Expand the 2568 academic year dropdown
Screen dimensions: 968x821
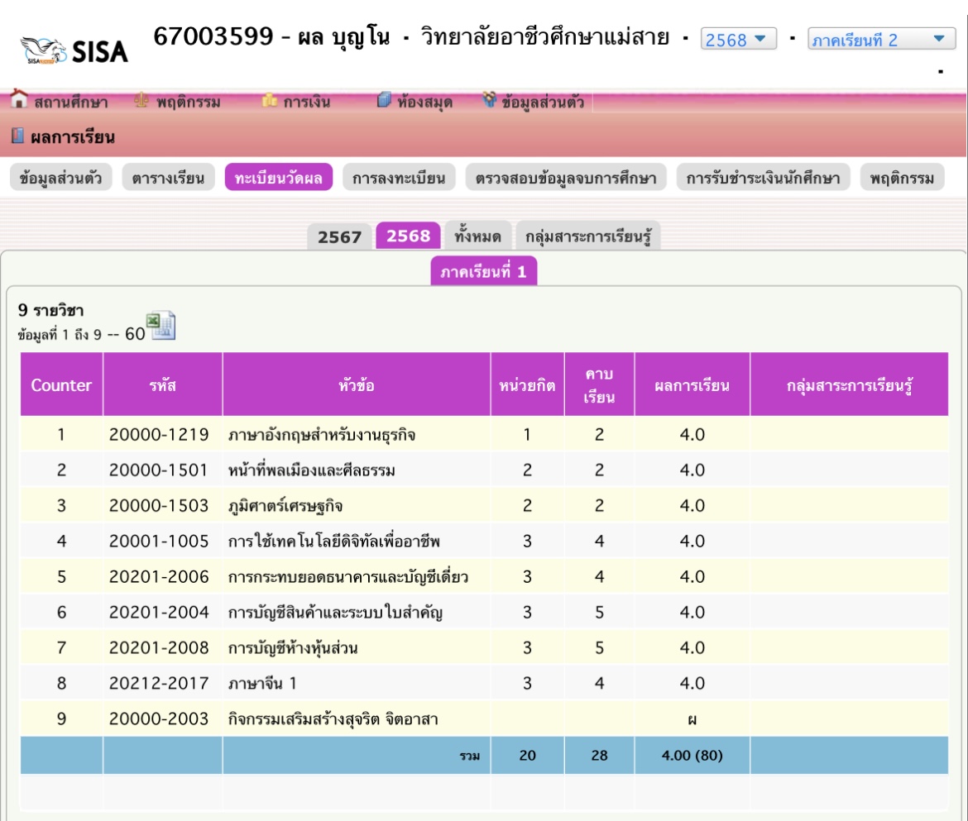(738, 39)
